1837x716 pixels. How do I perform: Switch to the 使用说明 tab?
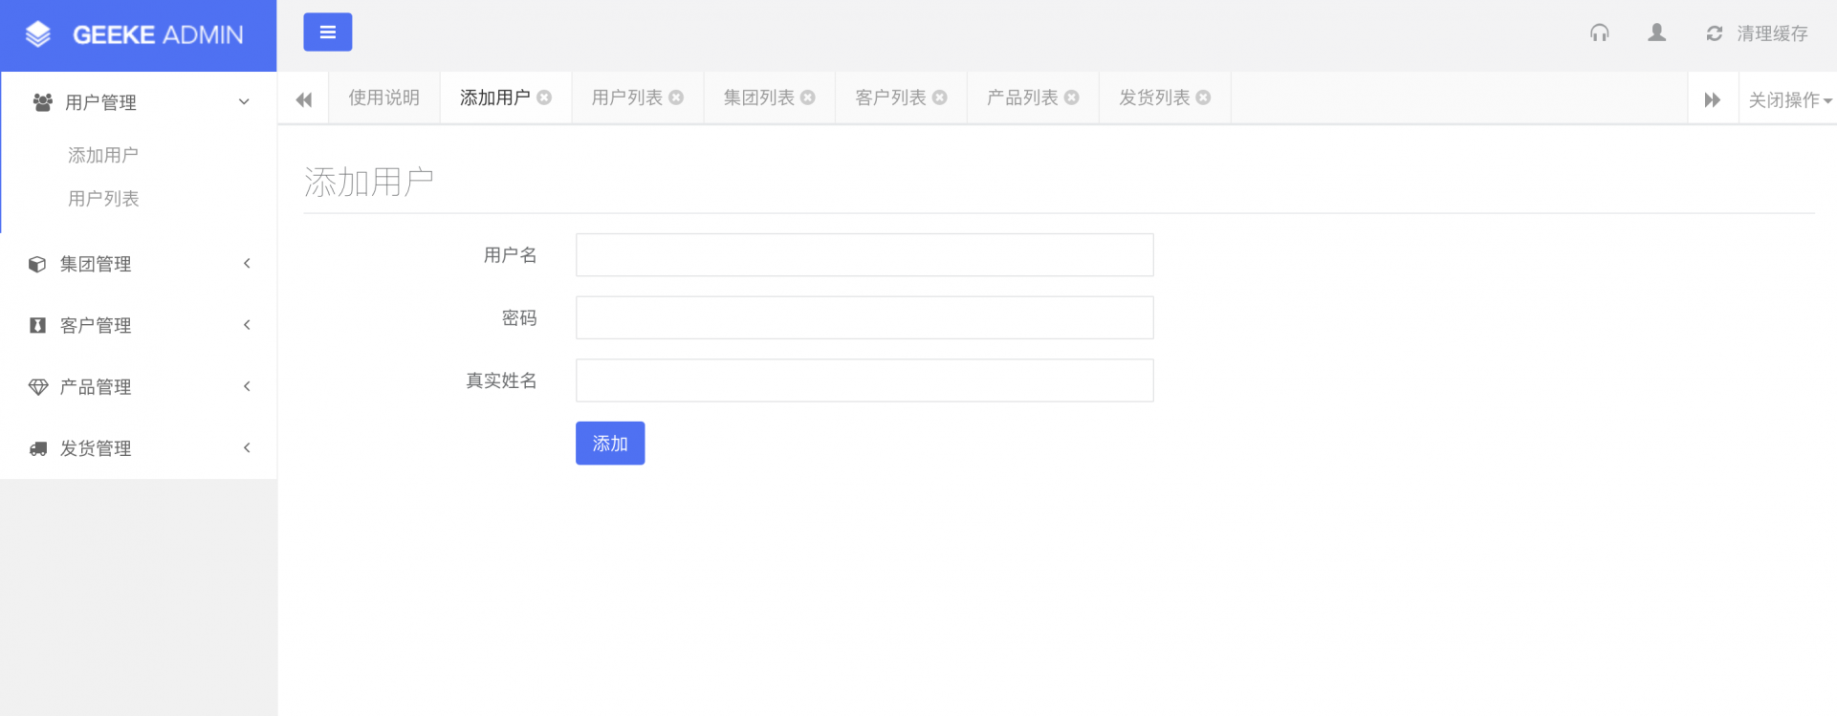384,98
